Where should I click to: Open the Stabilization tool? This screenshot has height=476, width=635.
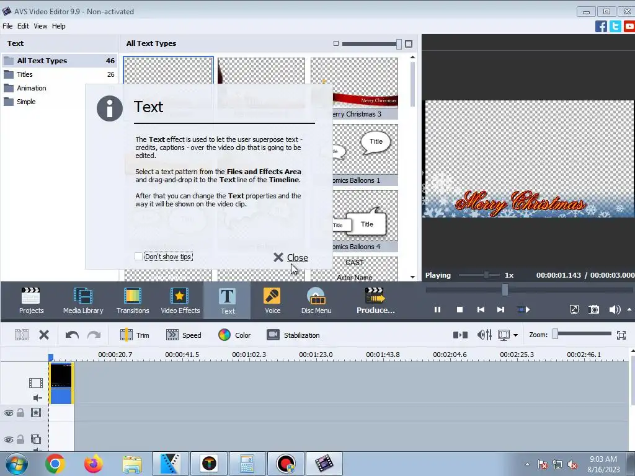(293, 335)
